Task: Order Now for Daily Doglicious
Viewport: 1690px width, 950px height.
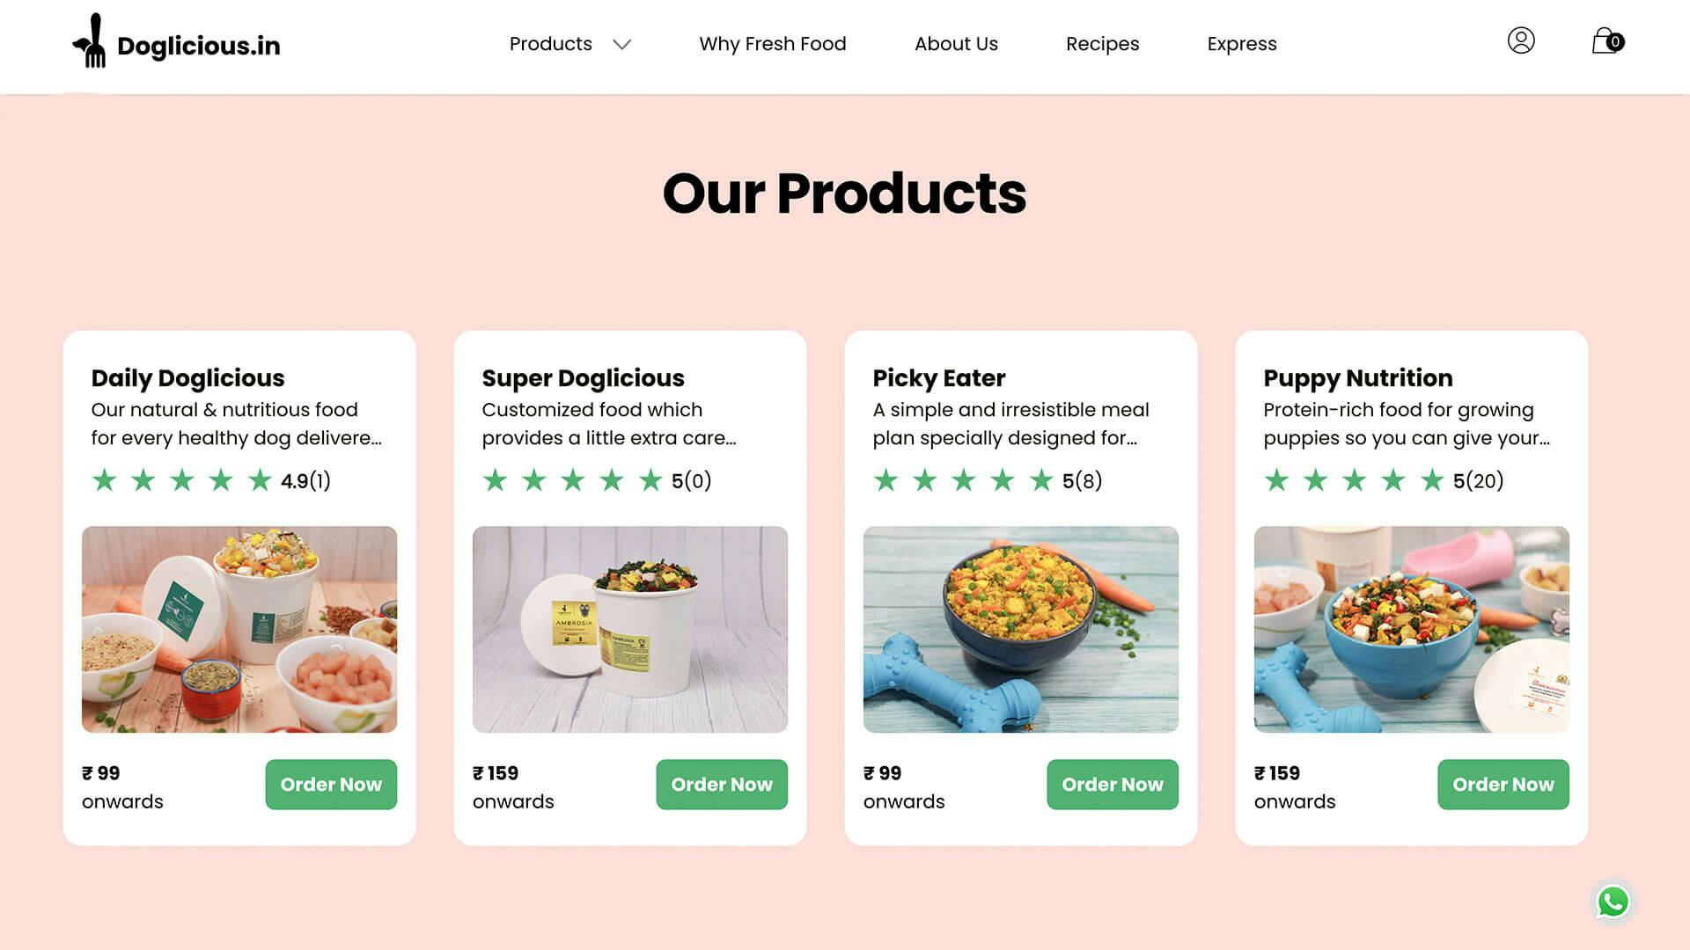Action: [x=331, y=784]
